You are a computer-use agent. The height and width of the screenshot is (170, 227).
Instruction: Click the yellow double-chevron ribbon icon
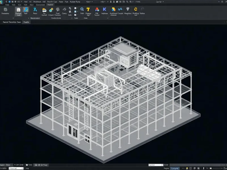point(136,9)
